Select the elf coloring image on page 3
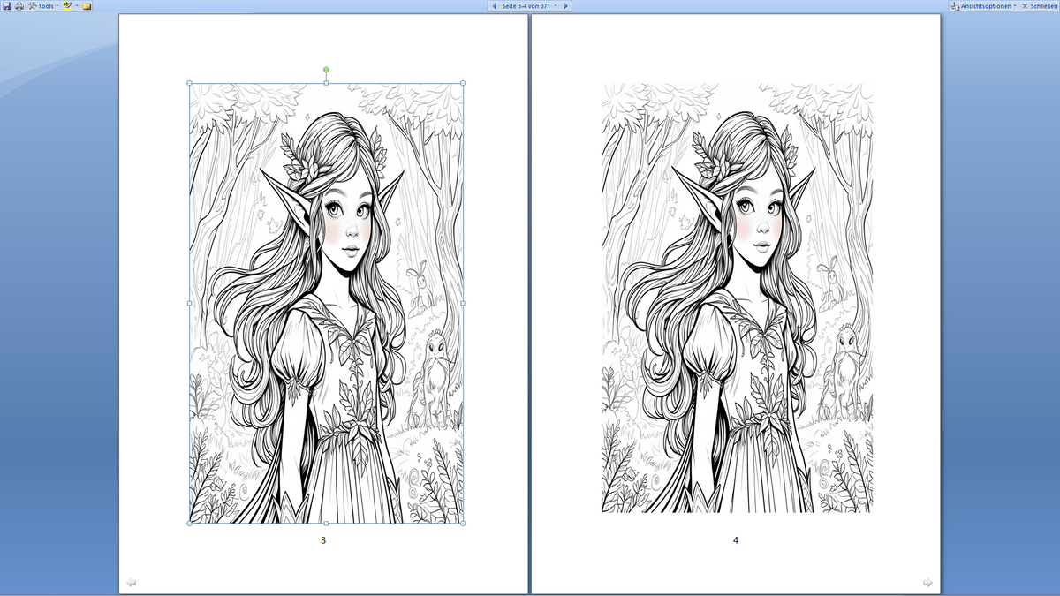Image resolution: width=1060 pixels, height=596 pixels. click(x=326, y=303)
